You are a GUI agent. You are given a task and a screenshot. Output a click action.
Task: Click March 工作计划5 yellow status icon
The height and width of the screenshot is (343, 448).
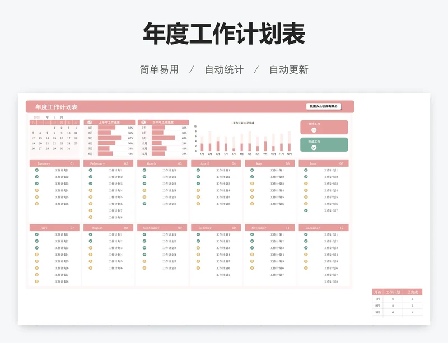[x=144, y=197]
